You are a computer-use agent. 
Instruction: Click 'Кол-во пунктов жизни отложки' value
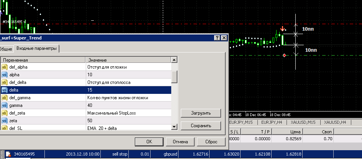coord(118,98)
